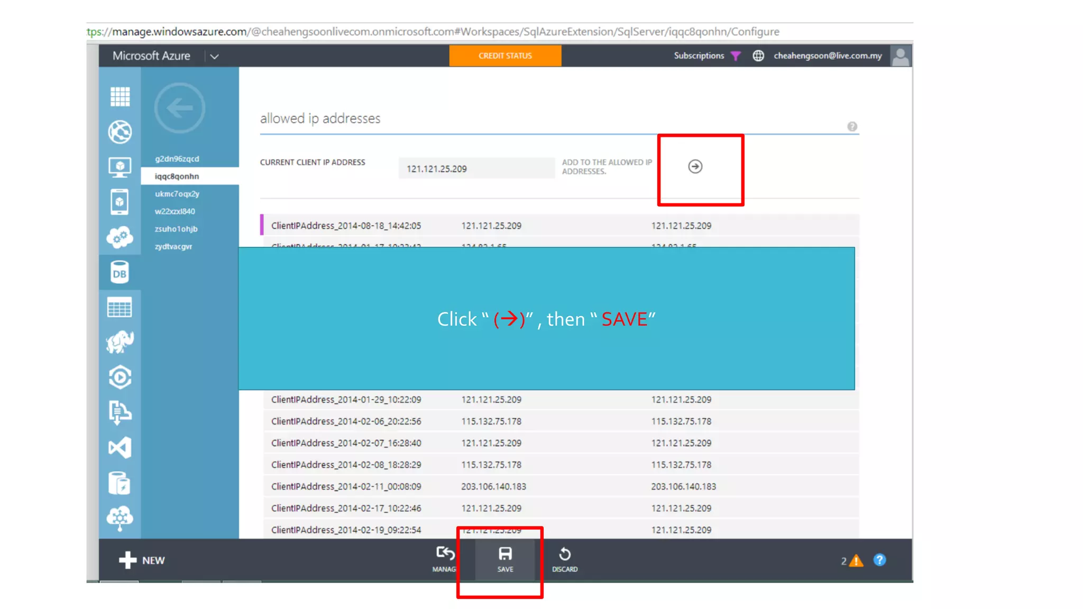Open the HDInsight elephant sidebar icon
Viewport: 1083px width, 609px height.
click(120, 342)
